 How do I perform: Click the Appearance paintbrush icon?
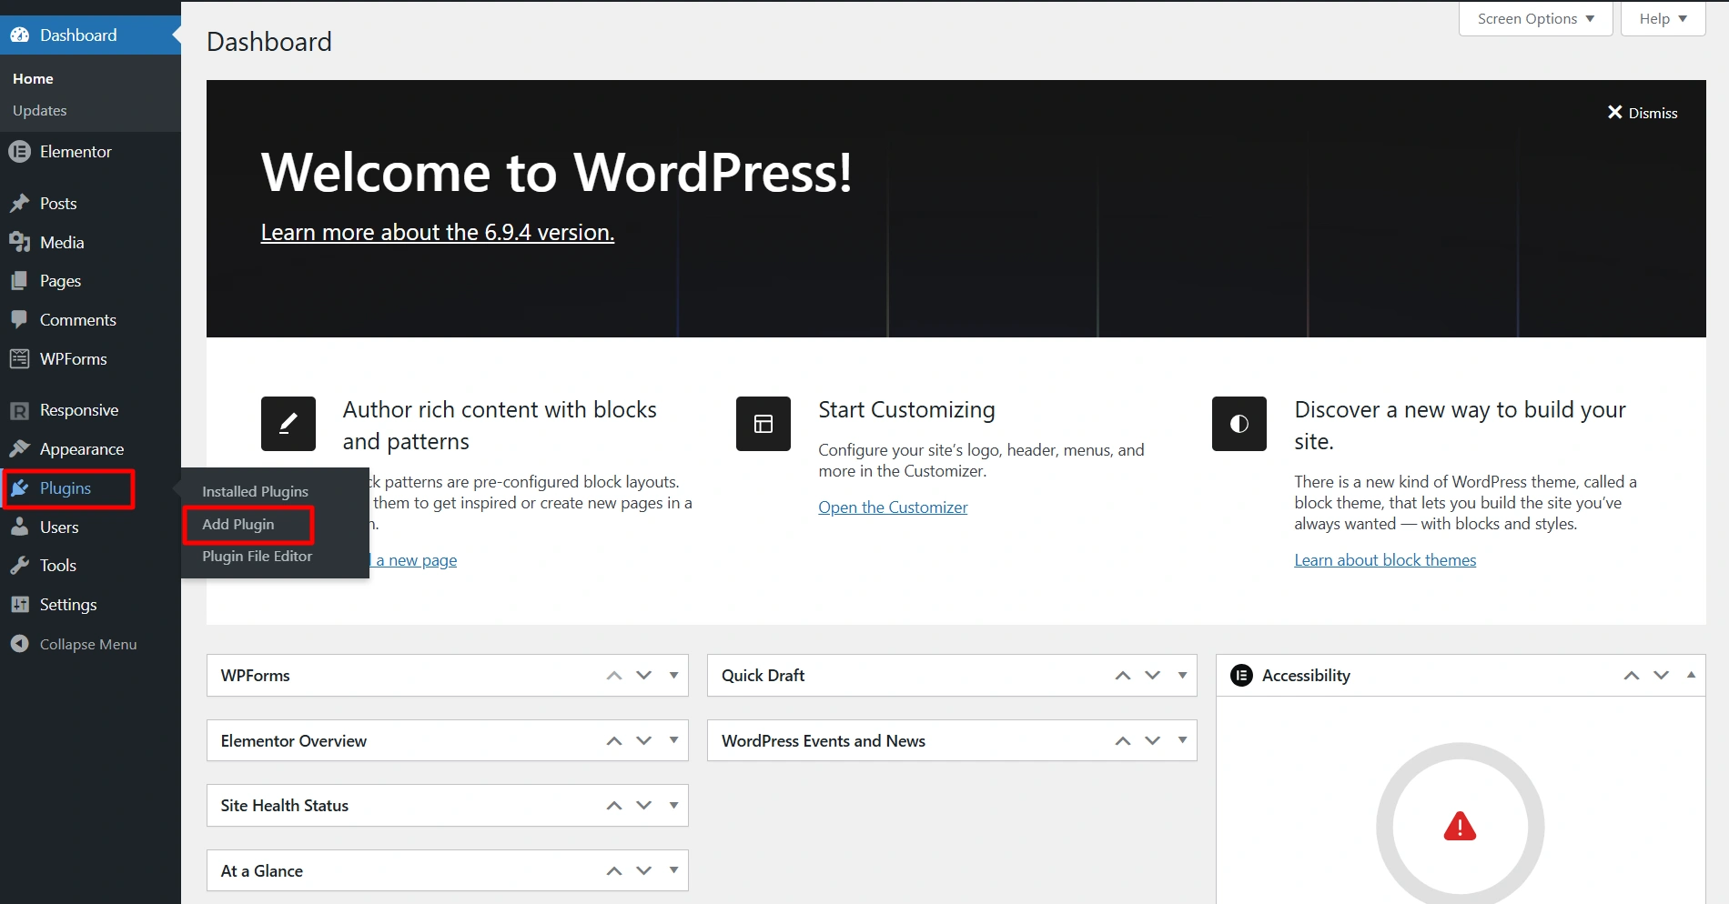20,449
